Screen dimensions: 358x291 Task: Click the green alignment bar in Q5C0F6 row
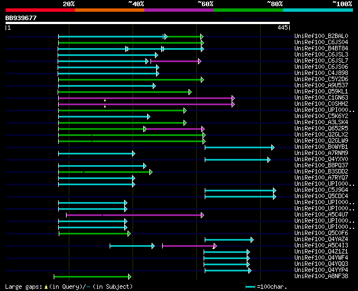click(95, 234)
